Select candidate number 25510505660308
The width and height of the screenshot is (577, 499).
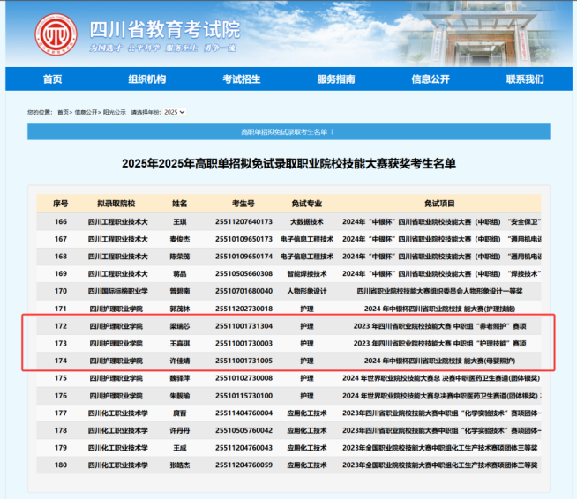coord(244,273)
